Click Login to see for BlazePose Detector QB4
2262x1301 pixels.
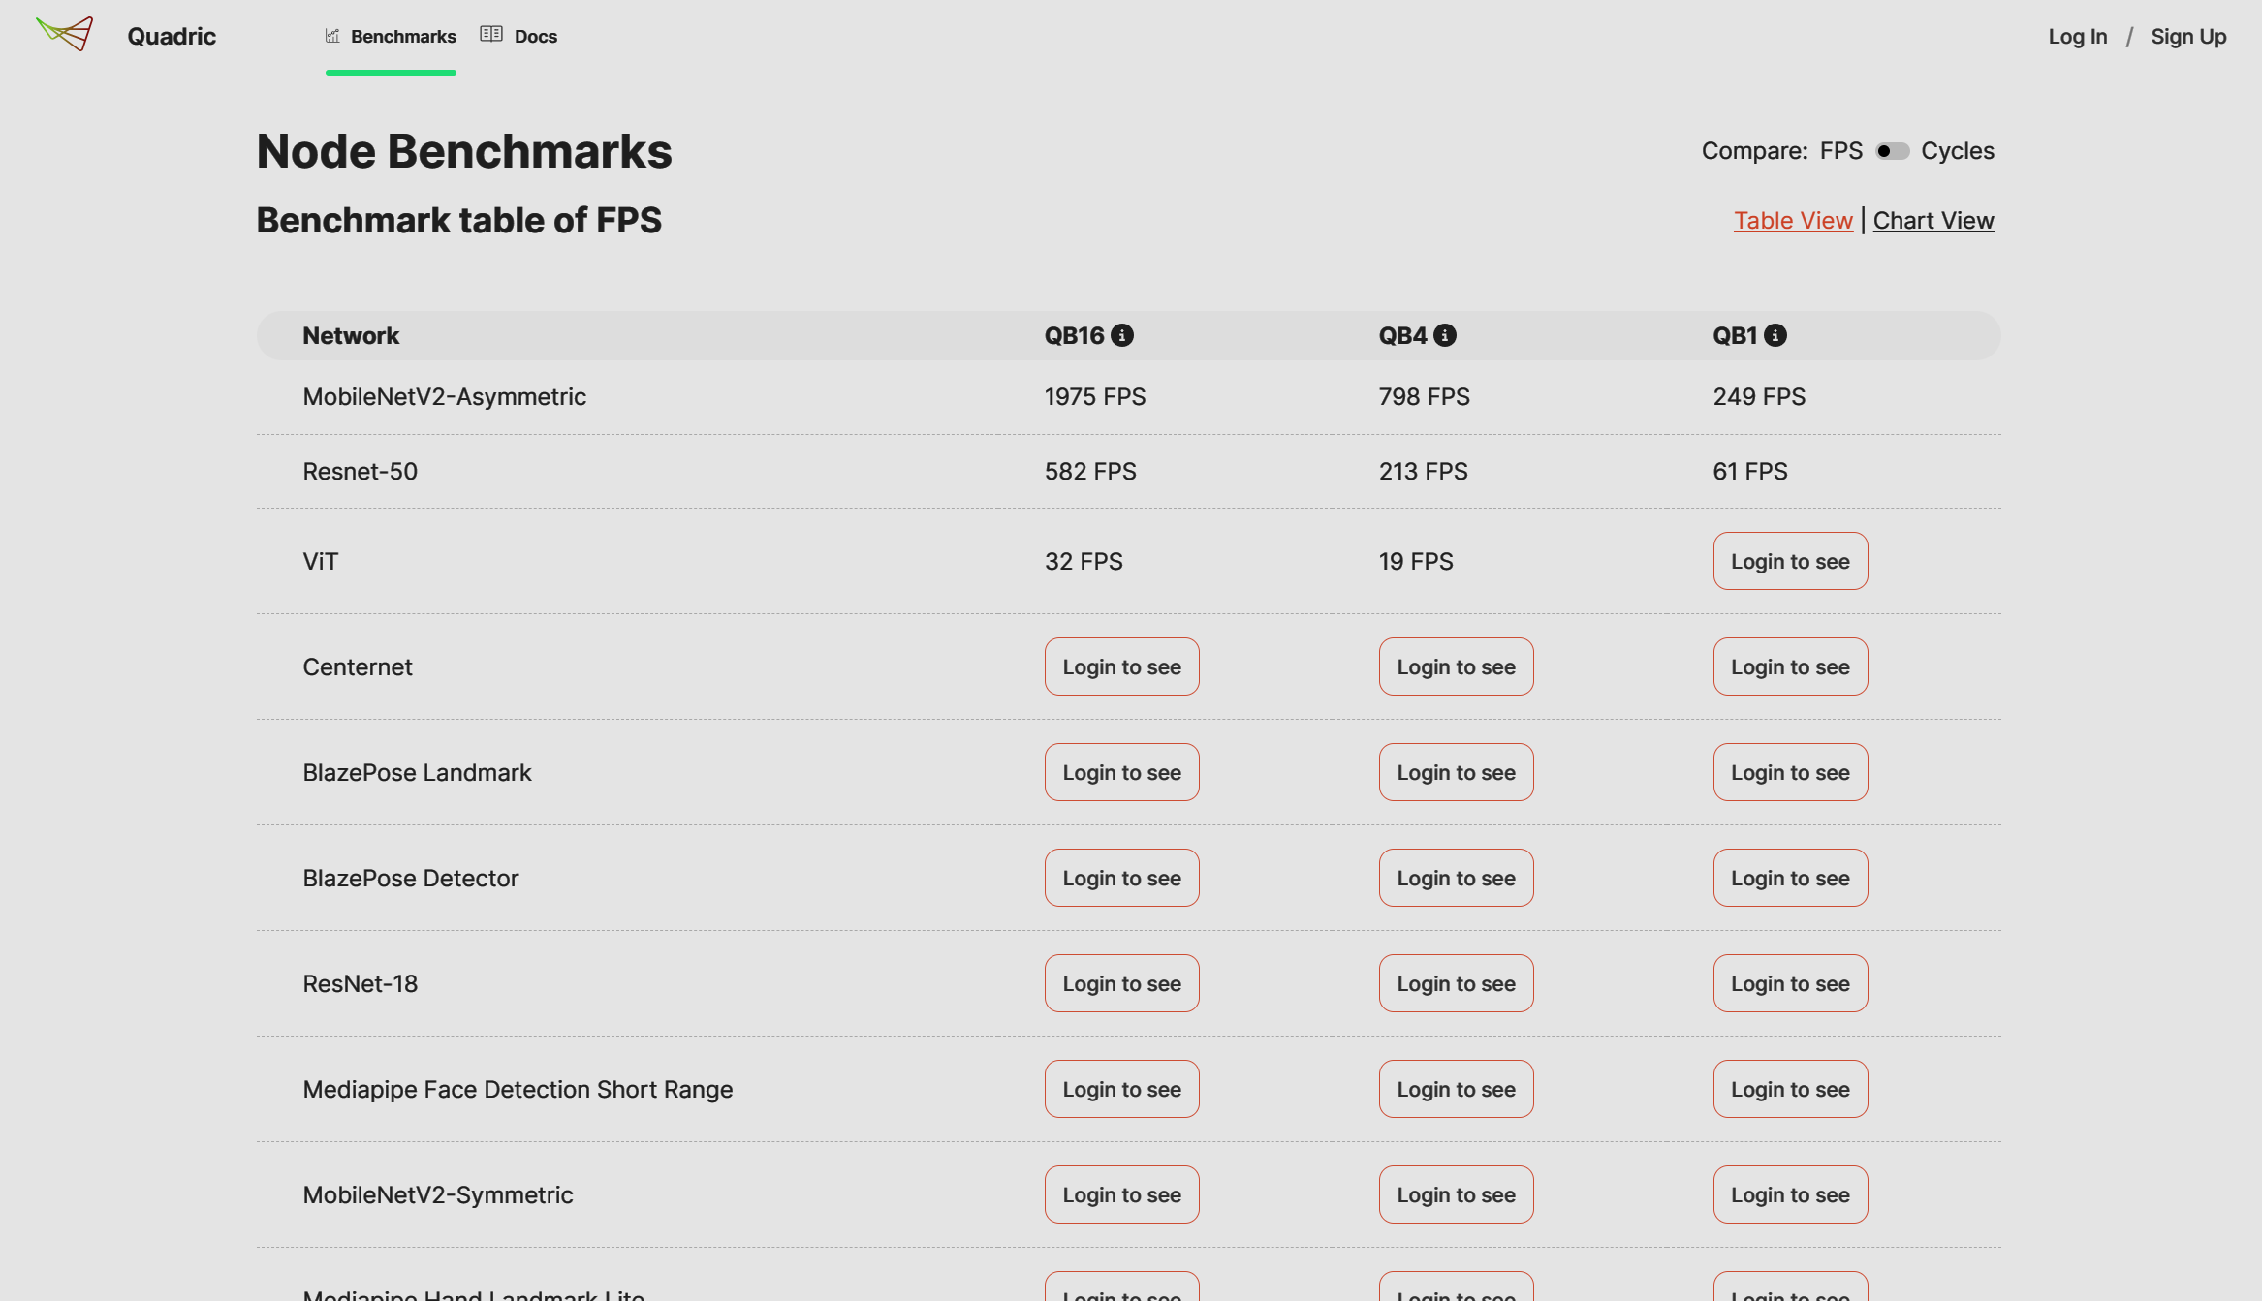click(1456, 878)
